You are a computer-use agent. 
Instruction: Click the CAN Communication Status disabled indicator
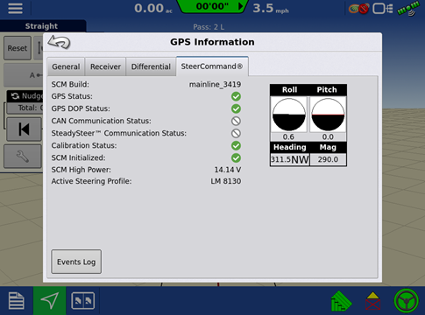[x=236, y=121]
